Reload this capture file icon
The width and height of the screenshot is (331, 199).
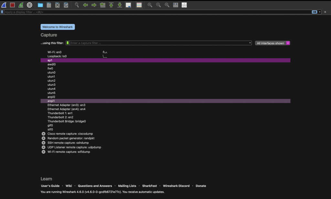click(66, 5)
